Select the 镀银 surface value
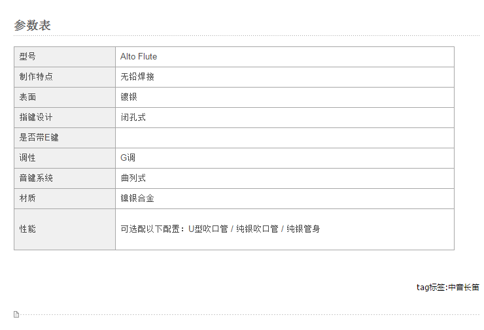This screenshot has width=484, height=330. [x=285, y=97]
